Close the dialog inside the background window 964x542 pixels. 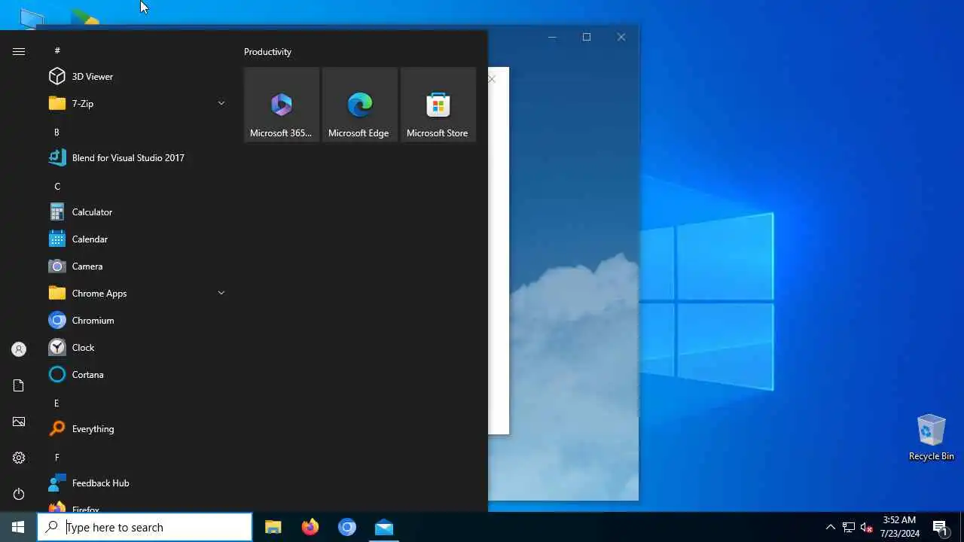click(x=492, y=78)
